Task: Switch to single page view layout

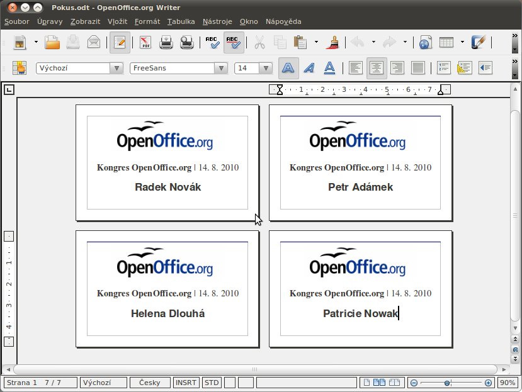Action: coord(366,383)
